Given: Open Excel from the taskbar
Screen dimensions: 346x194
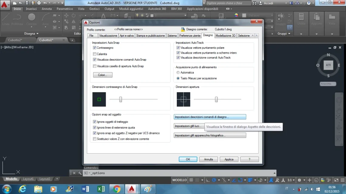Looking at the screenshot, I should (101, 189).
